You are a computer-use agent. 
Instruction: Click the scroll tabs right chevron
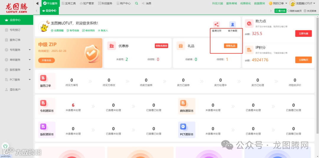point(271,11)
